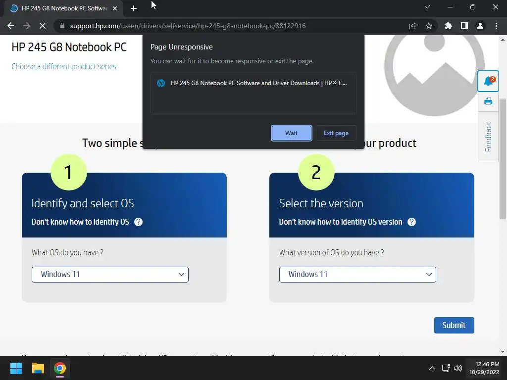Open the notifications bell icon
The width and height of the screenshot is (507, 380).
coord(488,81)
